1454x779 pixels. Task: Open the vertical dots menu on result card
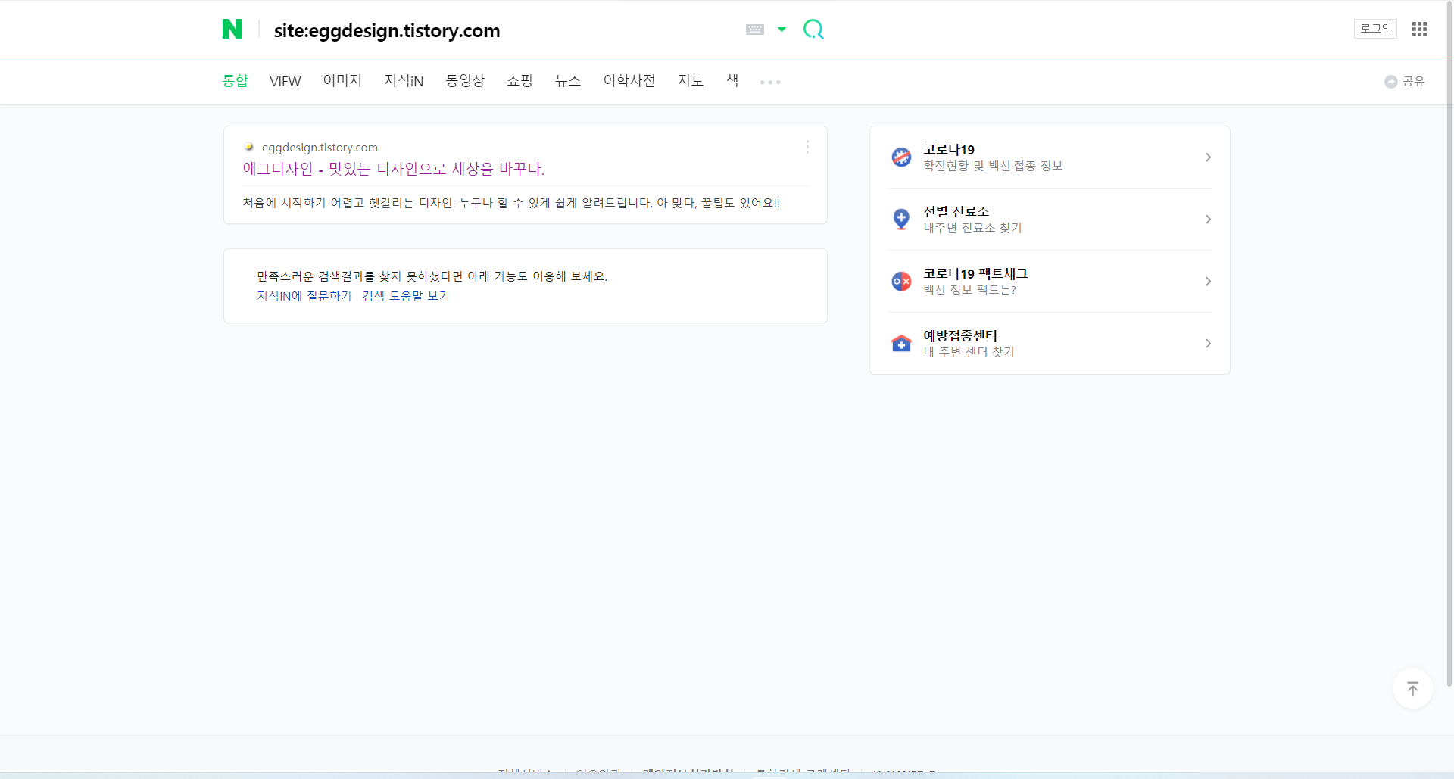pos(807,147)
